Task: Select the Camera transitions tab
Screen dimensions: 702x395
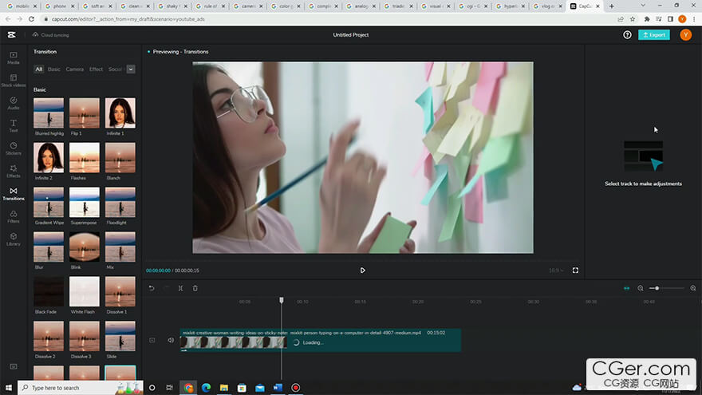Action: pyautogui.click(x=75, y=69)
